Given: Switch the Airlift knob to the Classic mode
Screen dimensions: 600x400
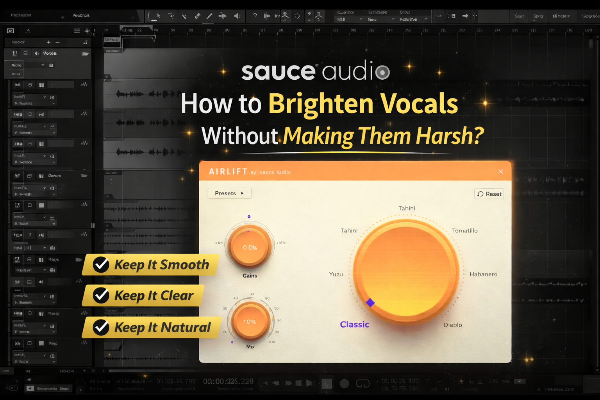Looking at the screenshot, I should (354, 324).
